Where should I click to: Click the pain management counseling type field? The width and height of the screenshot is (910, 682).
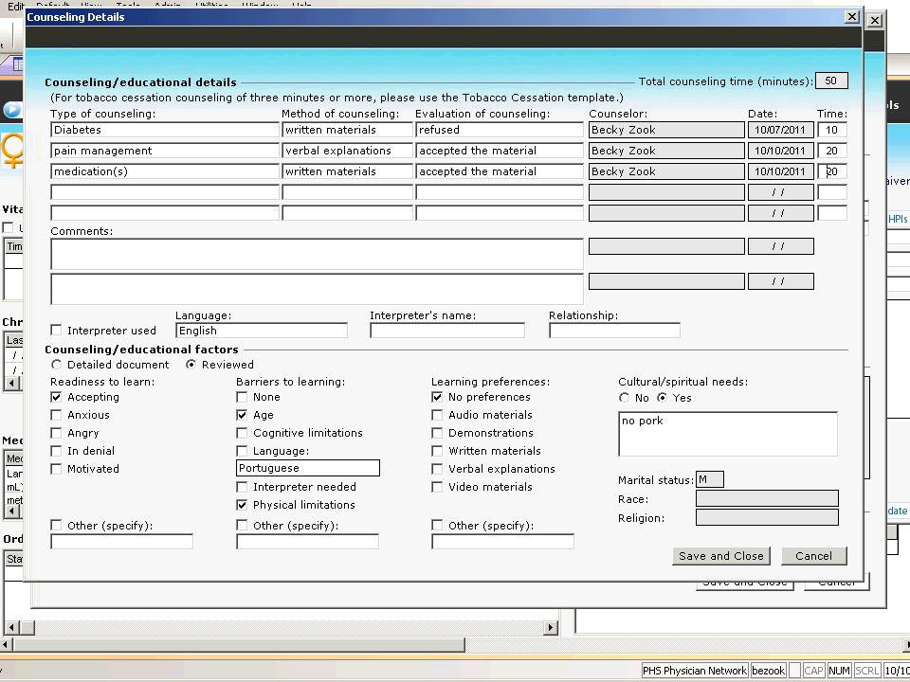click(x=165, y=151)
